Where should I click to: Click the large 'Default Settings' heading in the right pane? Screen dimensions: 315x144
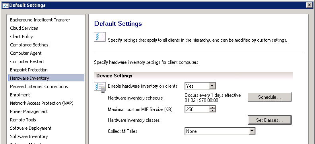[x=118, y=24]
